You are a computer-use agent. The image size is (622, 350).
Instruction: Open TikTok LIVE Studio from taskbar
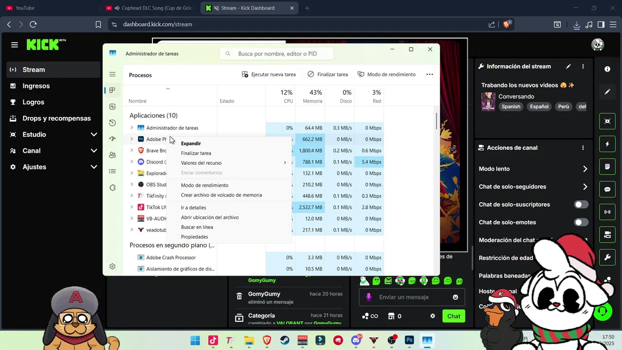[213, 341]
